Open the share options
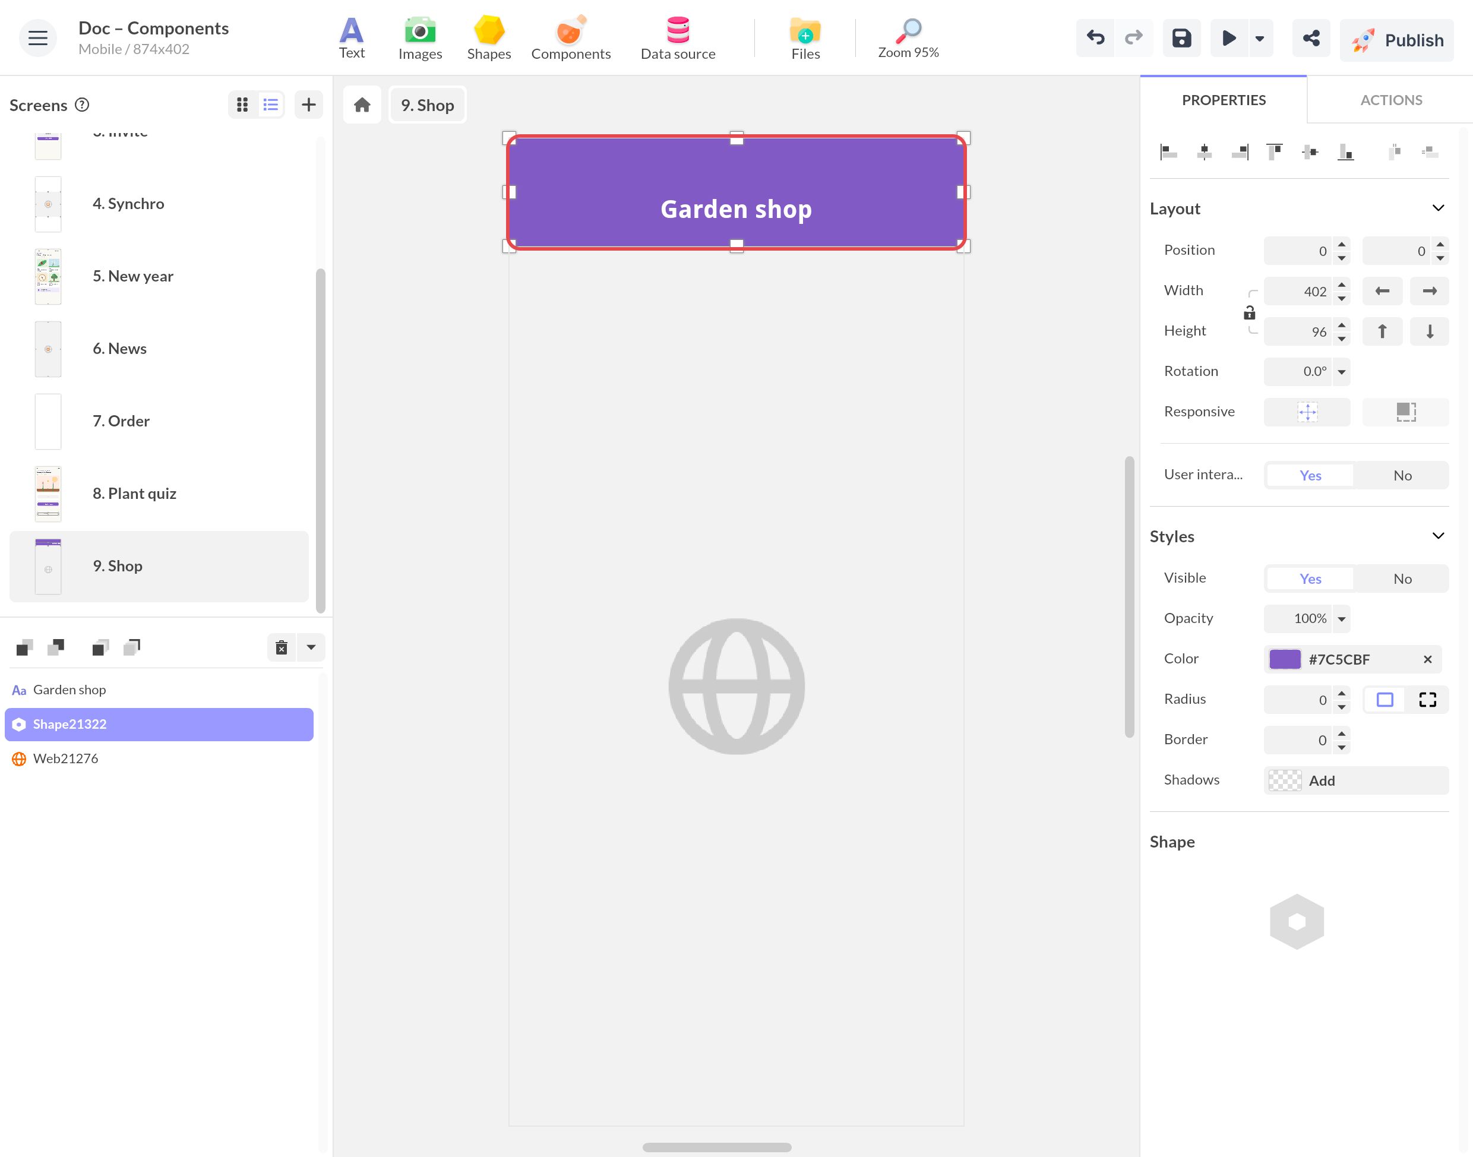The width and height of the screenshot is (1473, 1157). 1311,38
